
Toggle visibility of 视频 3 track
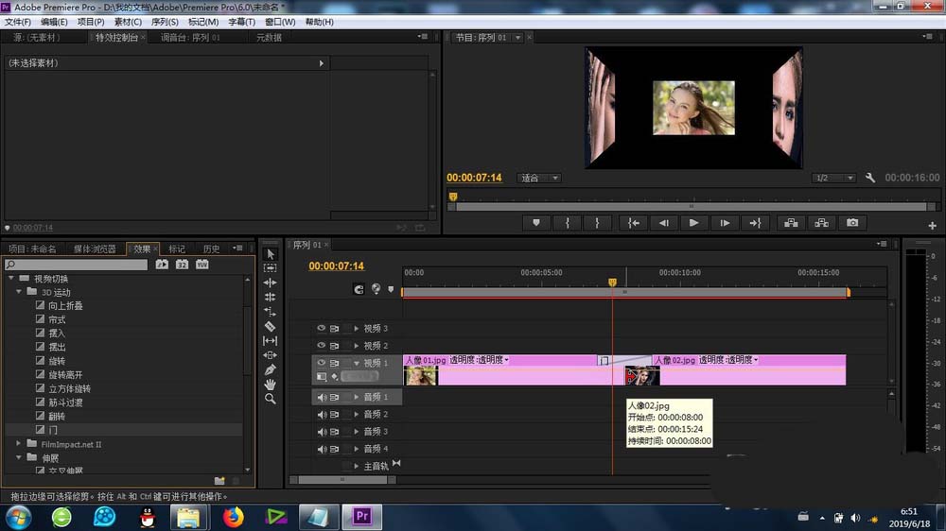click(x=321, y=329)
